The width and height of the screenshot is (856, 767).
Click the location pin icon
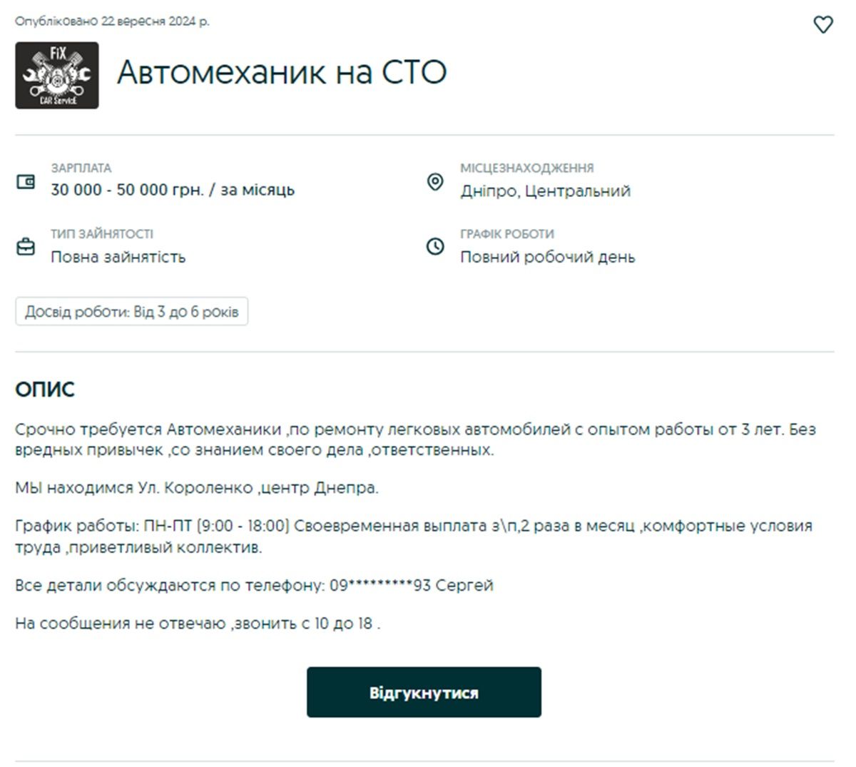(x=434, y=182)
